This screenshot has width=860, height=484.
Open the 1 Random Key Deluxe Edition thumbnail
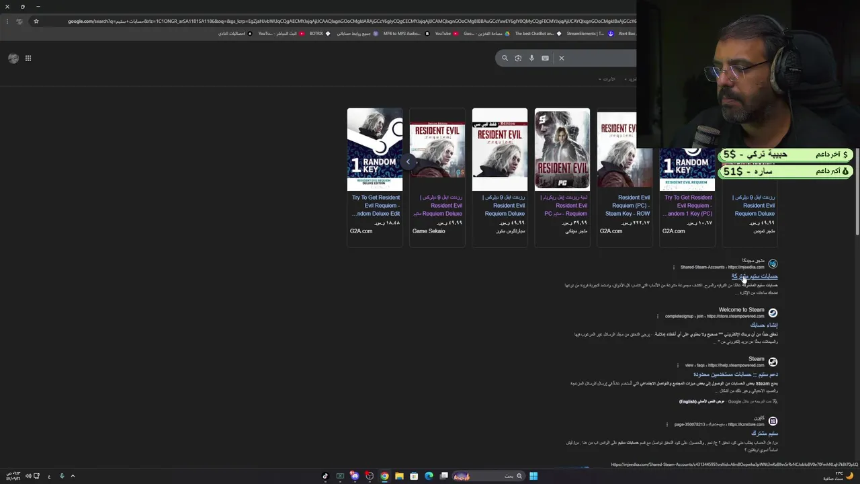pyautogui.click(x=375, y=149)
